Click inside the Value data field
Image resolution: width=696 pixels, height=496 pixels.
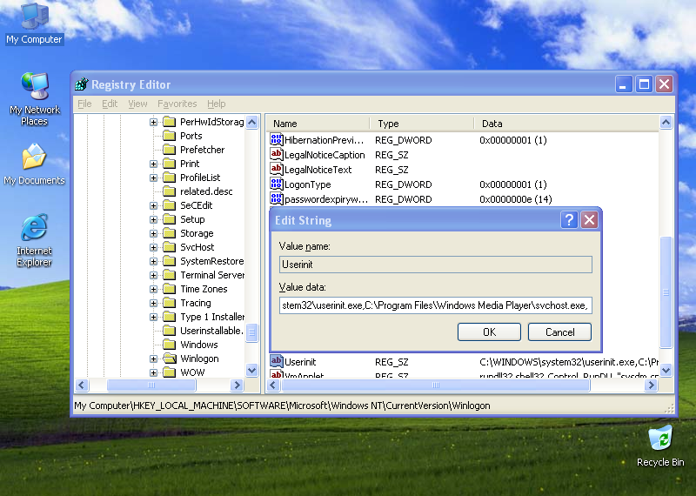[x=436, y=305]
